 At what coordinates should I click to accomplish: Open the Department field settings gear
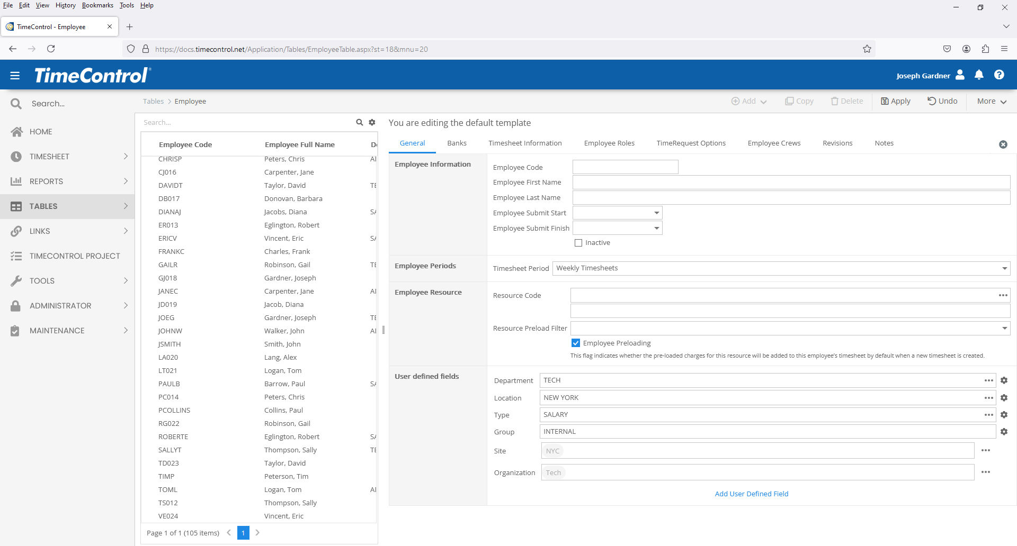1004,380
